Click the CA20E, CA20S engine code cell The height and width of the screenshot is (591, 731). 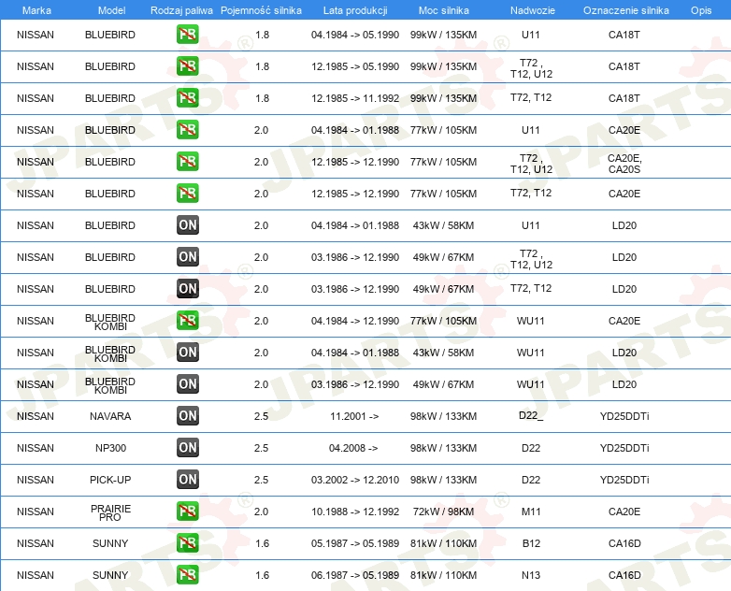click(624, 164)
